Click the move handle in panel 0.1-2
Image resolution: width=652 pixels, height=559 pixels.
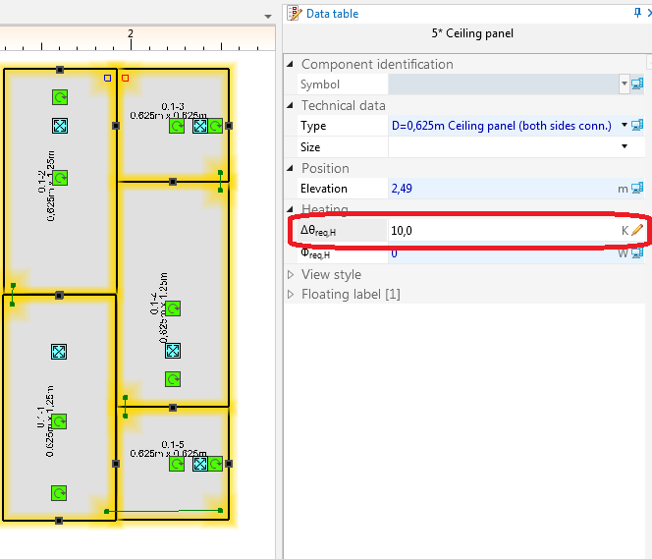pyautogui.click(x=59, y=126)
